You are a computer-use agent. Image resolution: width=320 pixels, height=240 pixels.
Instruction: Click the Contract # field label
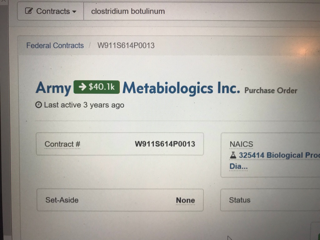coord(62,144)
